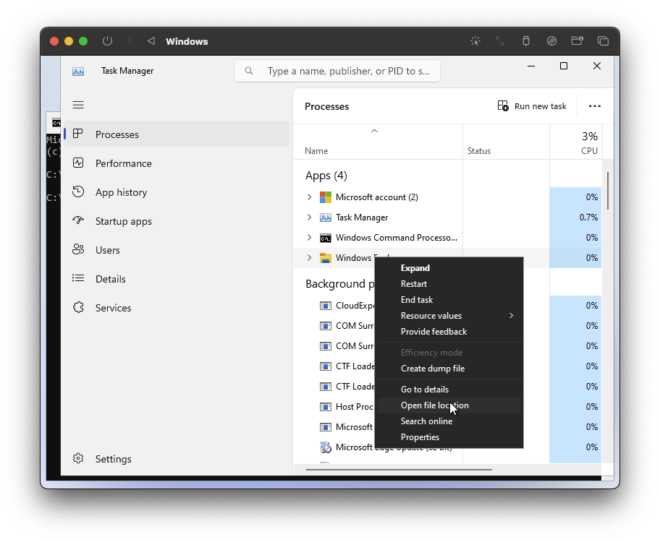The image size is (660, 542).
Task: Click the Task Manager app icon in title bar
Action: [x=78, y=72]
